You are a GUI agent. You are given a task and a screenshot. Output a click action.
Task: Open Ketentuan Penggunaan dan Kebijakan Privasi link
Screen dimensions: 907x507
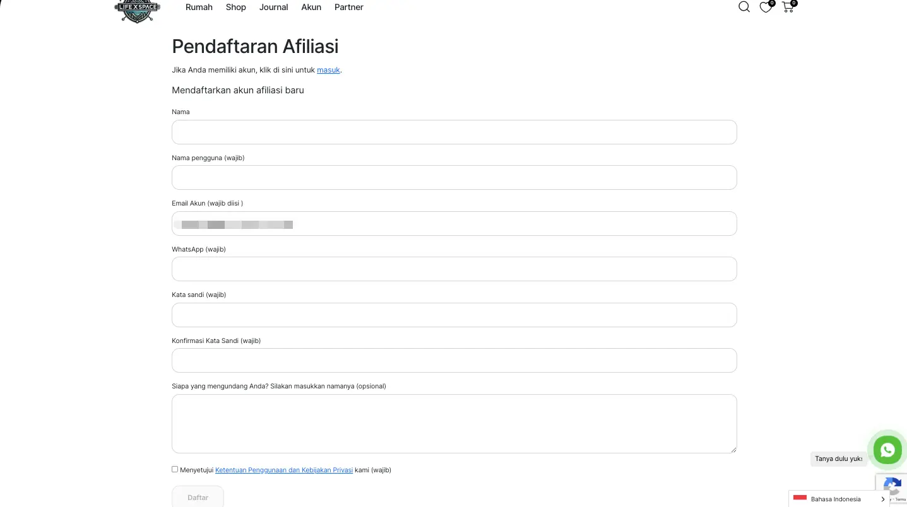[x=284, y=470]
